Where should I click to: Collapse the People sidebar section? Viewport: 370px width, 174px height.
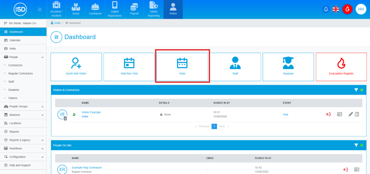(x=23, y=57)
